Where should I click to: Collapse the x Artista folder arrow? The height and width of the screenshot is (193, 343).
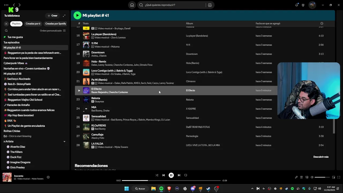pos(64,142)
